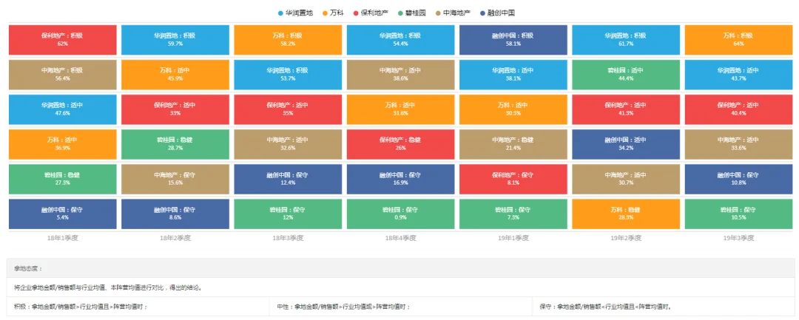Select the 保利地产 适中 41.3% block
799x320 pixels.
tap(626, 109)
